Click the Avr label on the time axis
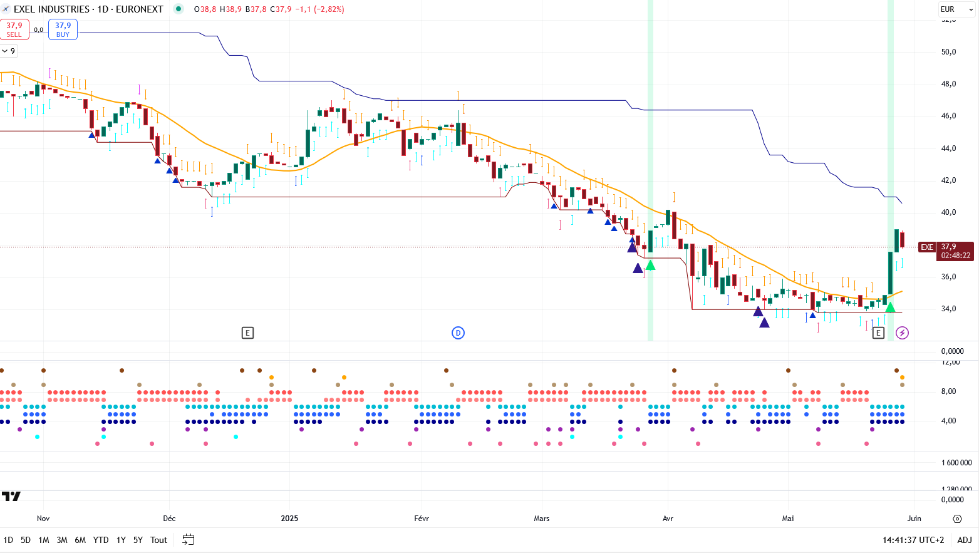Screen dimensions: 979x553 pyautogui.click(x=668, y=519)
